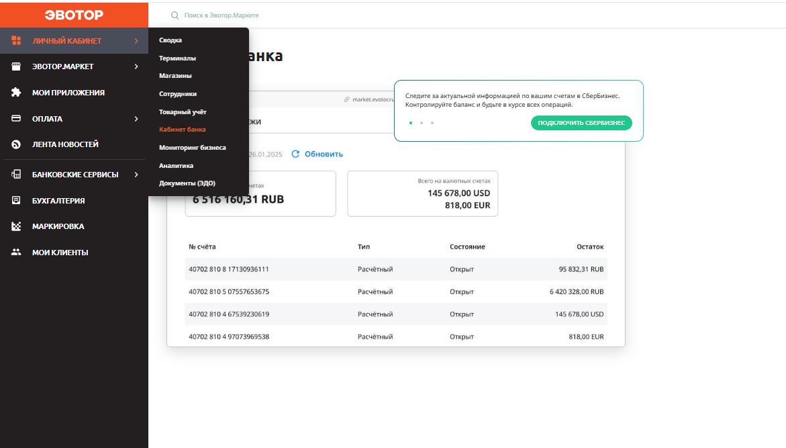Click the balance 95 832,31 RUB
The height and width of the screenshot is (448, 786).
pos(581,269)
